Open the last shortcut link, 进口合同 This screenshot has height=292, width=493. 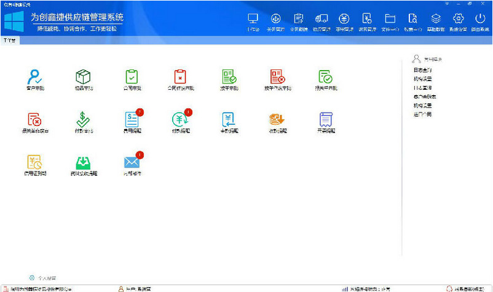[422, 114]
